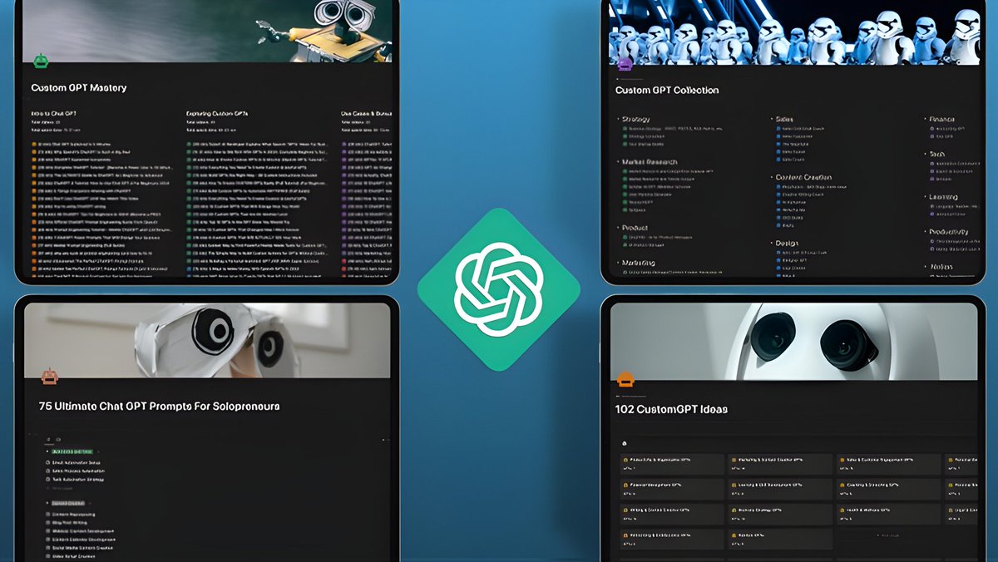Click the orange robot icon above 102 CustomGPT Ideas

[x=625, y=379]
